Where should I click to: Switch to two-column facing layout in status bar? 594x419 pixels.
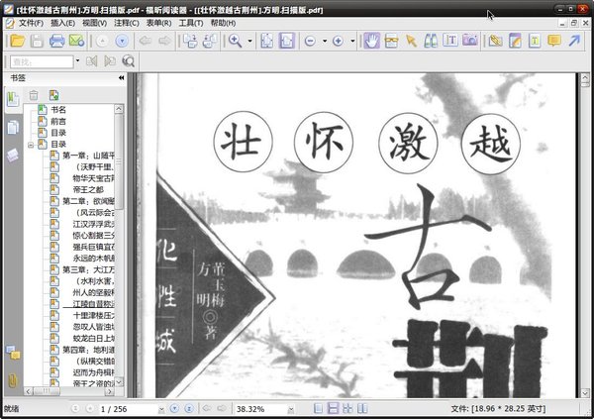pyautogui.click(x=362, y=408)
